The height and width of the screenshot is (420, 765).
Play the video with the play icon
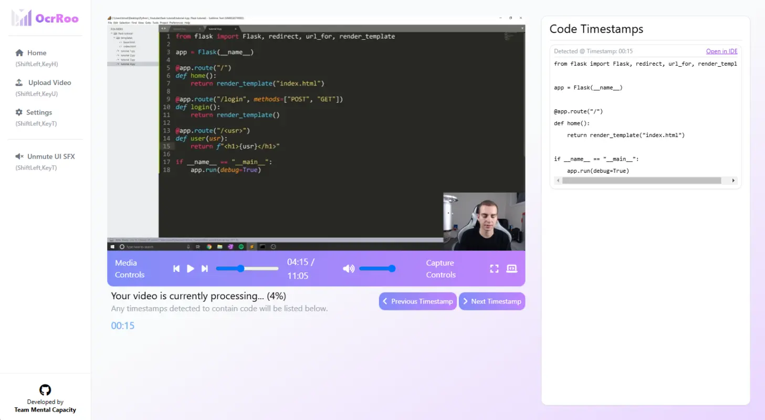[191, 269]
